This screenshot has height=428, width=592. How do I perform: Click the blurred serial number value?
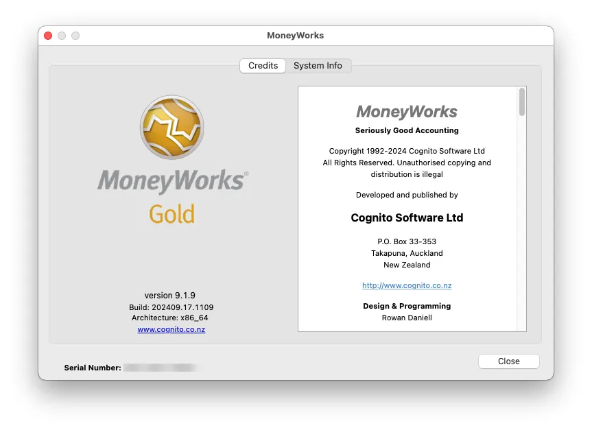161,368
